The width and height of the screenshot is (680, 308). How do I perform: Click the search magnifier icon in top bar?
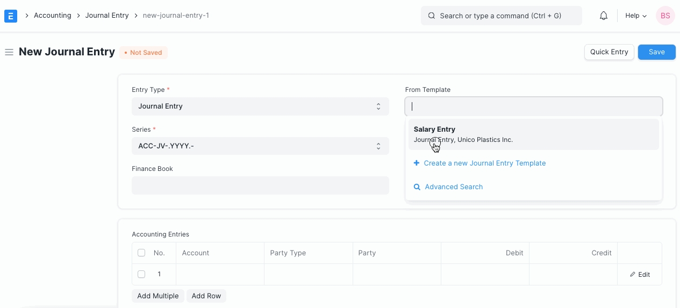coord(431,16)
